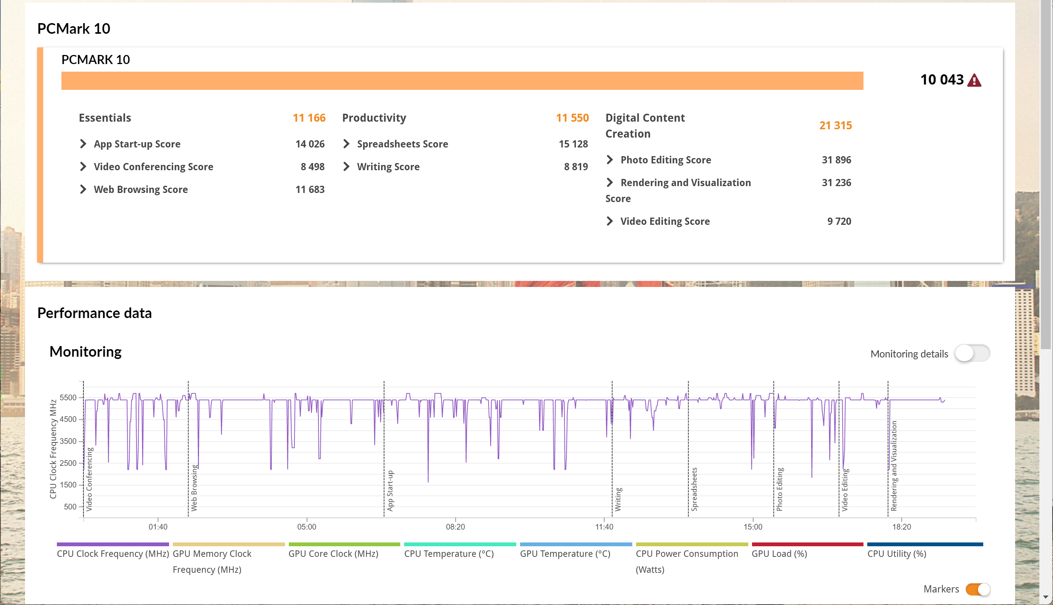The height and width of the screenshot is (605, 1053).
Task: Expand the Video Conferencing Score row
Action: coord(83,167)
